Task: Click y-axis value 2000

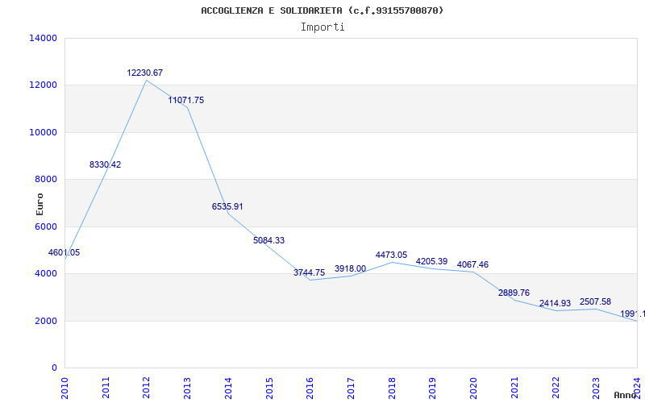Action: [x=46, y=321]
